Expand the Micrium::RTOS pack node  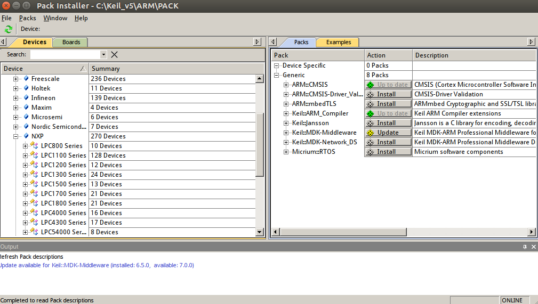pos(286,152)
